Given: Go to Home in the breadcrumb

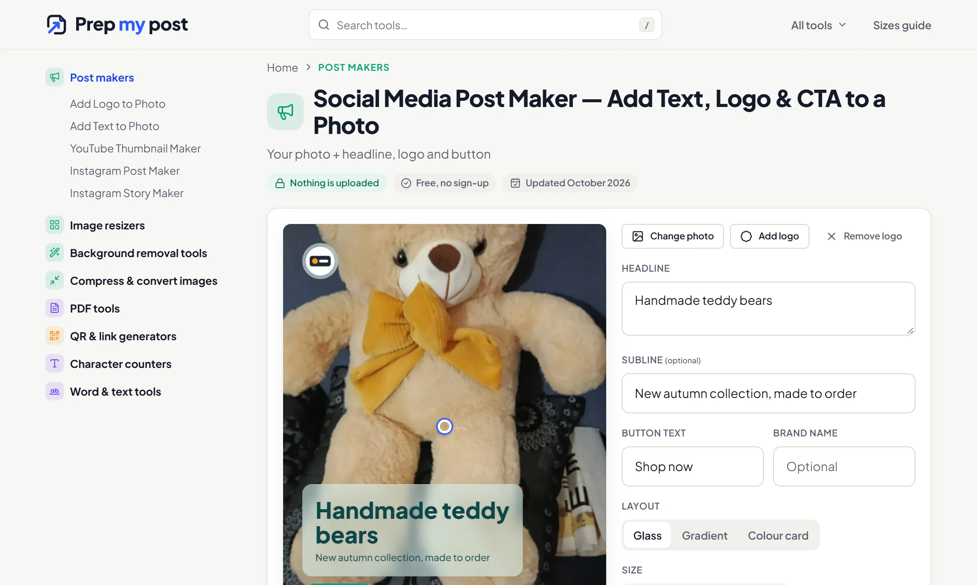Looking at the screenshot, I should click(x=282, y=67).
